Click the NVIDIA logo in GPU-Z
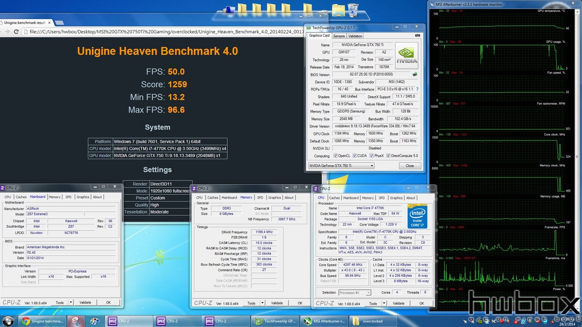Screen dimensions: 582x327 406,56
